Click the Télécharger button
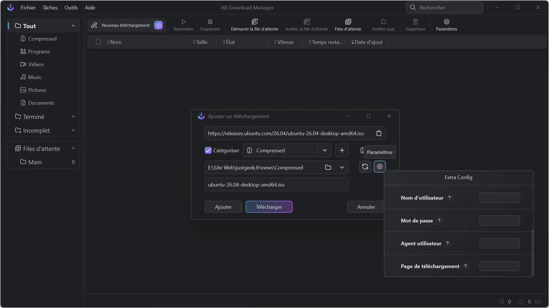 [x=269, y=207]
